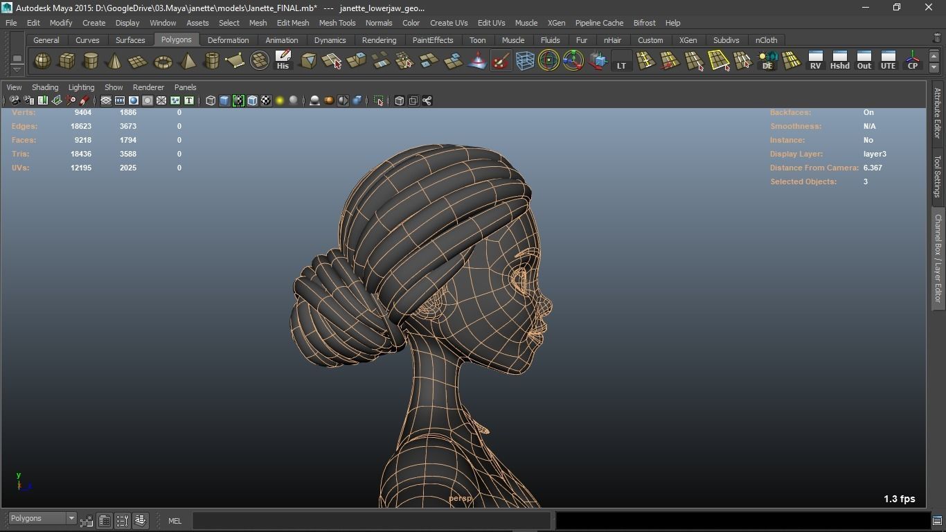
Task: Toggle the X-ray display icon
Action: click(400, 100)
